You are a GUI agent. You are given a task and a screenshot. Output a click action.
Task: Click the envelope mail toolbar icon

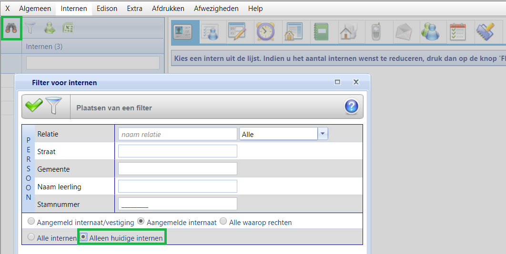point(403,32)
